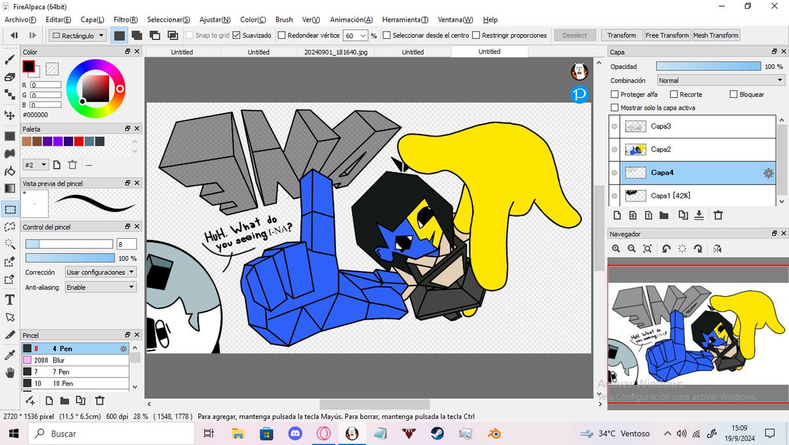Select the Eyedropper tool
The image size is (789, 445).
10,355
